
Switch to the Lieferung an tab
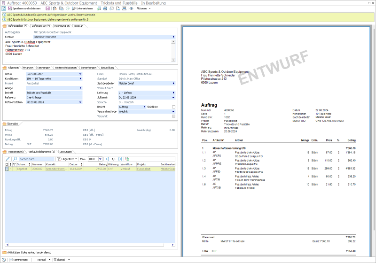coord(41,26)
